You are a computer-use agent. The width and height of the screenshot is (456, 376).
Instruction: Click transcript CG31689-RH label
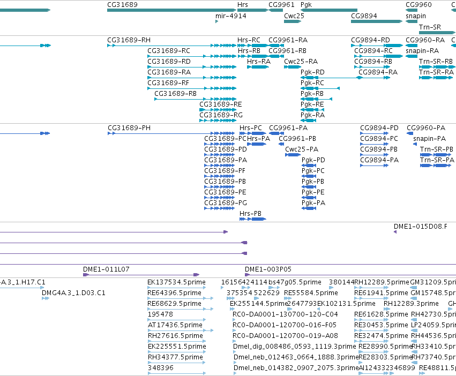click(129, 40)
